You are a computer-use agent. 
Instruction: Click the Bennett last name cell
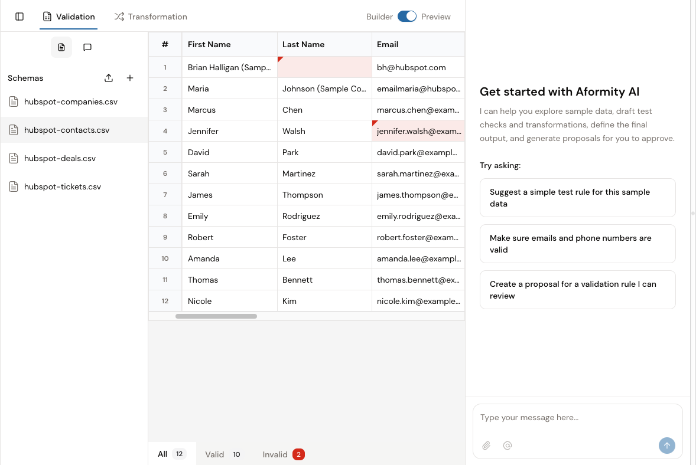coord(324,280)
